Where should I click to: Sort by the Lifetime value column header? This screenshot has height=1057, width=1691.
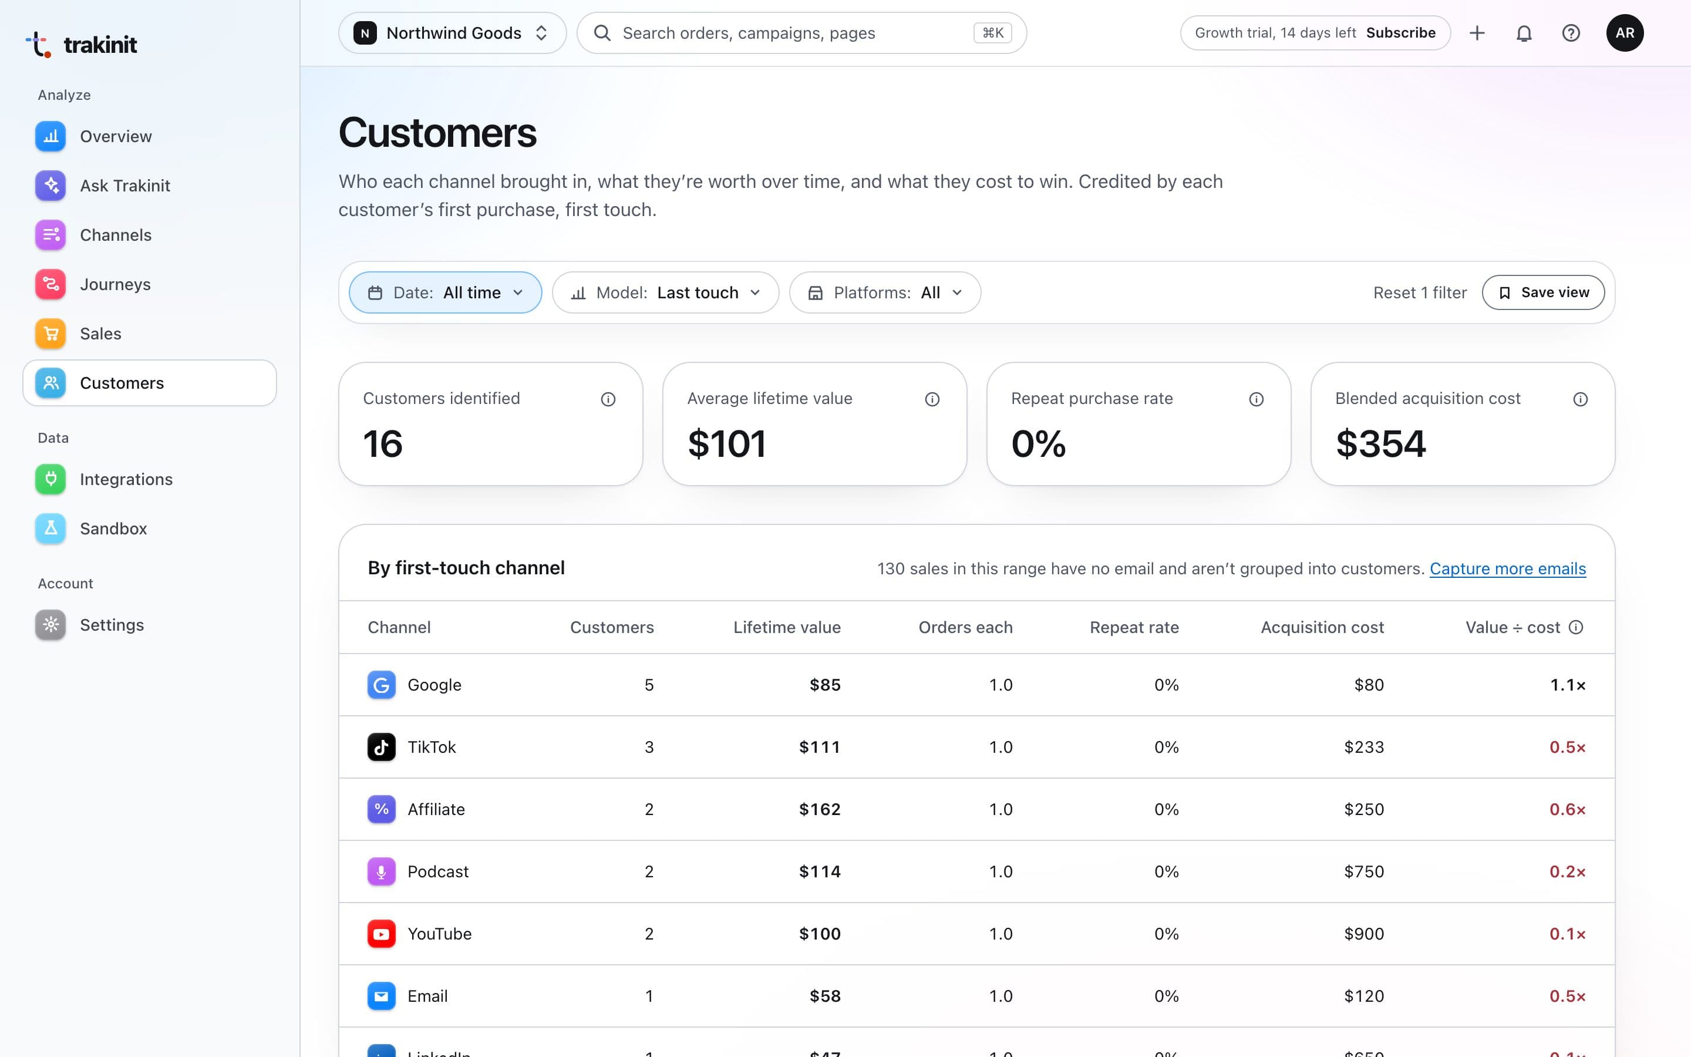coord(787,627)
